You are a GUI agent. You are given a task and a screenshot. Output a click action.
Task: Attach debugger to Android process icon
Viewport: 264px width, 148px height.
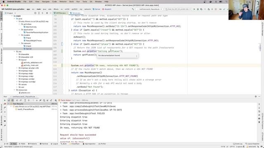tap(209, 9)
